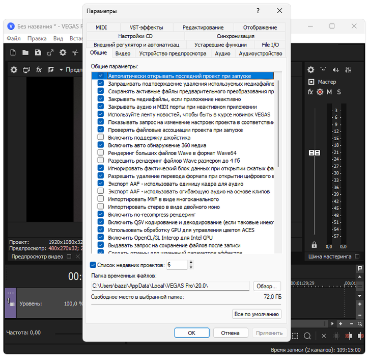
Task: Enable joystick support checkbox
Action: click(101, 138)
